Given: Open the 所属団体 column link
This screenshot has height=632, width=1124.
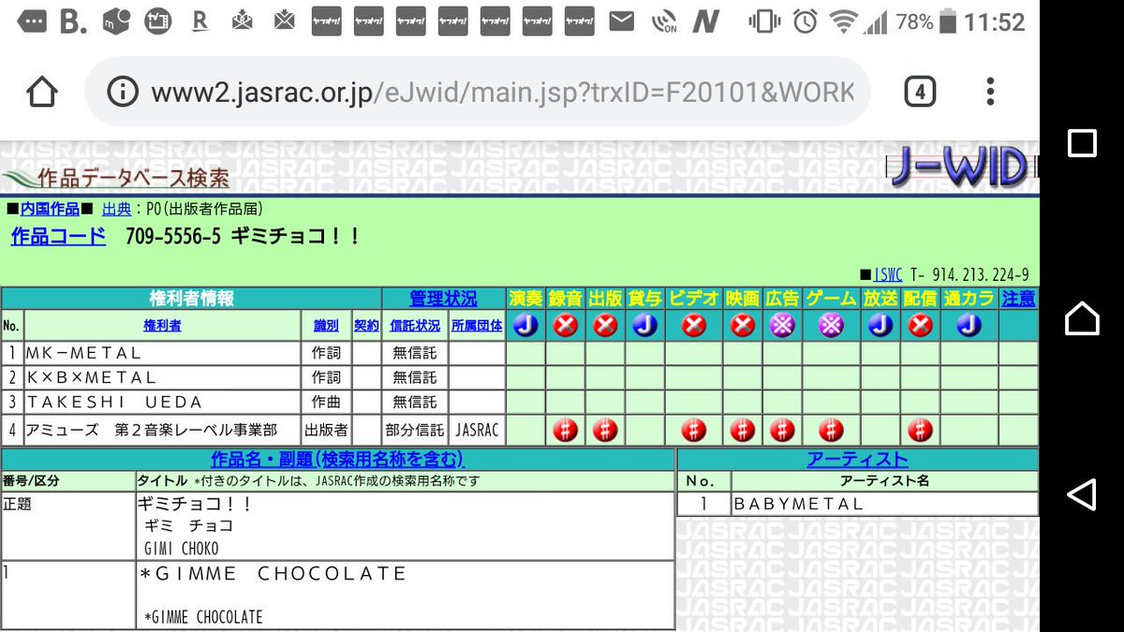Looking at the screenshot, I should pyautogui.click(x=477, y=325).
